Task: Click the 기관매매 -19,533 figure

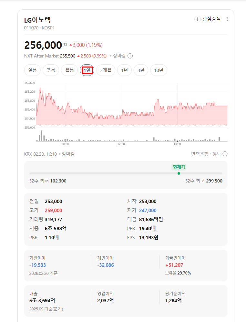Action: click(x=37, y=265)
